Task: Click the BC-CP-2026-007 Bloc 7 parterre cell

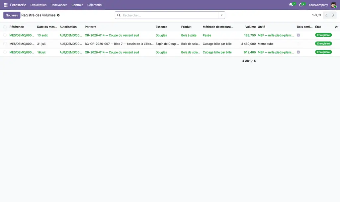Action: click(x=119, y=44)
